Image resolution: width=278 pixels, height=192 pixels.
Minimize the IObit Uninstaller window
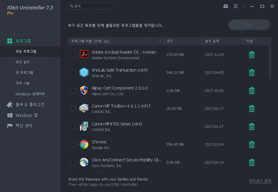coord(252,6)
